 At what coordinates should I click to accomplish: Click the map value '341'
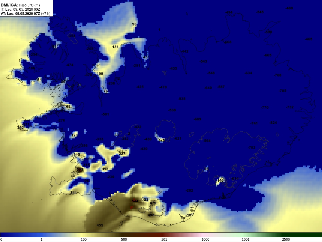click(73, 193)
